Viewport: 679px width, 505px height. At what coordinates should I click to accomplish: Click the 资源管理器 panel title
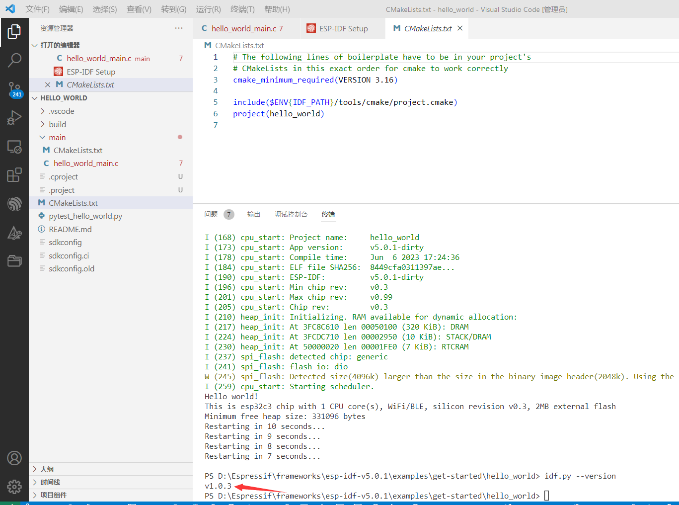click(x=57, y=28)
